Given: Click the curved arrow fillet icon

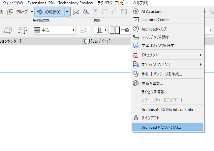Looking at the screenshot, I should coord(114,12).
